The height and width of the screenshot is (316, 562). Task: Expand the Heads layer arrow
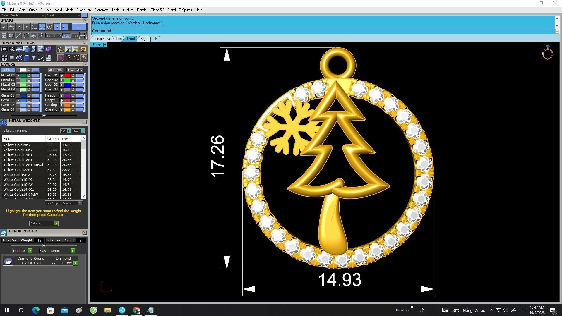[x=62, y=96]
